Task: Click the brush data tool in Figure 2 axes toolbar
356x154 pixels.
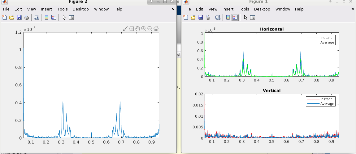Action: [125, 29]
